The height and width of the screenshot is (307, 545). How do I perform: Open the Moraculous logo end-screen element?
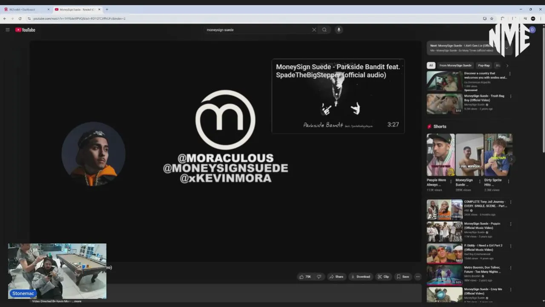click(x=225, y=120)
